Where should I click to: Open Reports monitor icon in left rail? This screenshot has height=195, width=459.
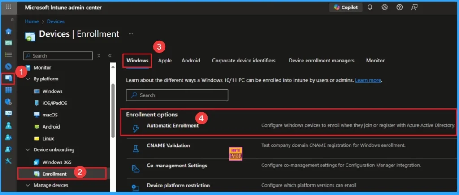tap(9, 113)
